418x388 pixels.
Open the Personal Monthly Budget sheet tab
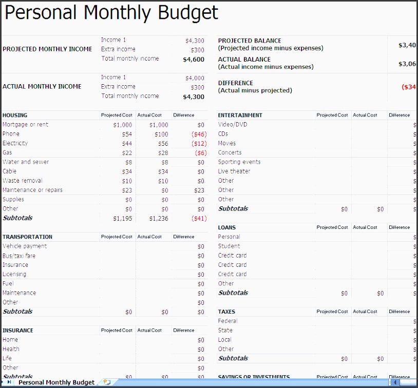coord(56,382)
